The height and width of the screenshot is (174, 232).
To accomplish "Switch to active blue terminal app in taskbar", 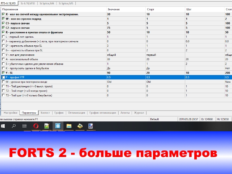I will [58, 126].
